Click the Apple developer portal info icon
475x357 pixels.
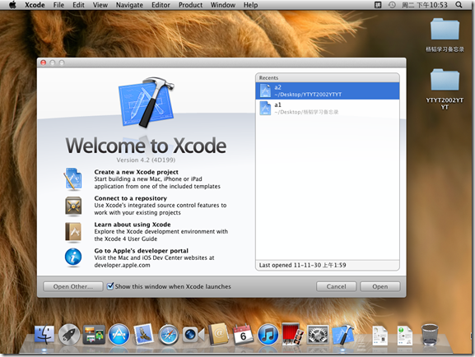73,257
